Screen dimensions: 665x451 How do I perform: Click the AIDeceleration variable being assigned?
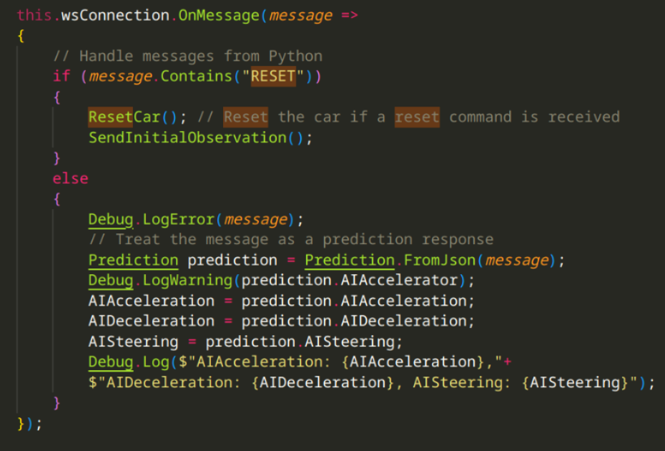tap(151, 321)
